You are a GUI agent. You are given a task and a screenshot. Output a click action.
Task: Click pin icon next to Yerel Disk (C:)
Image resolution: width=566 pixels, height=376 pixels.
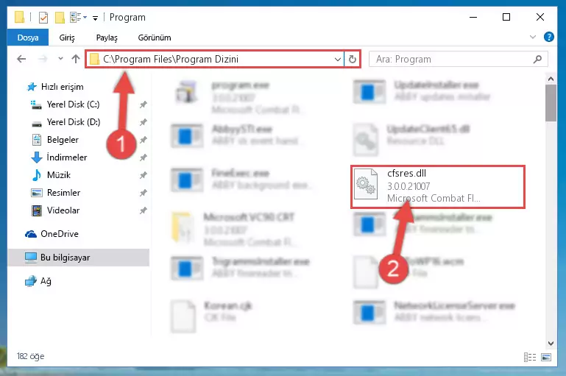coord(144,104)
